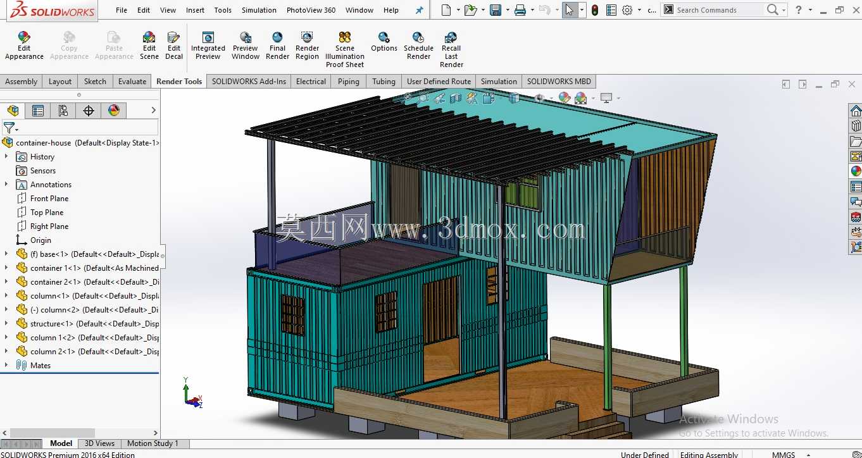This screenshot has width=862, height=458.
Task: Switch to the Evaluate tab
Action: pyautogui.click(x=132, y=82)
